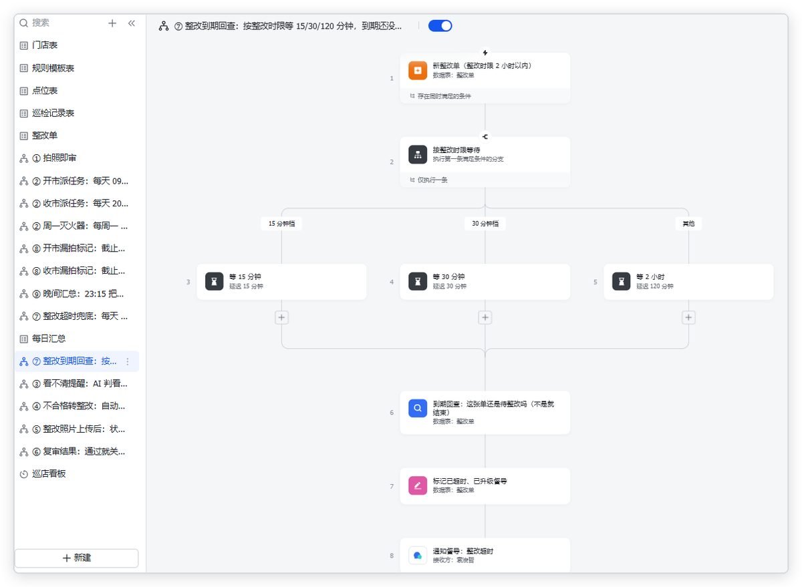Click the branch icon on 按整改时限等待 node
Image resolution: width=802 pixels, height=587 pixels.
point(418,154)
